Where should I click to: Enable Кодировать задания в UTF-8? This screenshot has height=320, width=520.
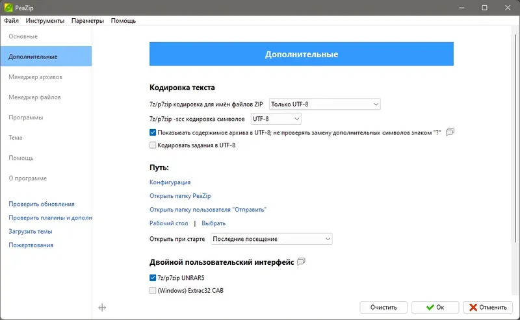tap(153, 145)
